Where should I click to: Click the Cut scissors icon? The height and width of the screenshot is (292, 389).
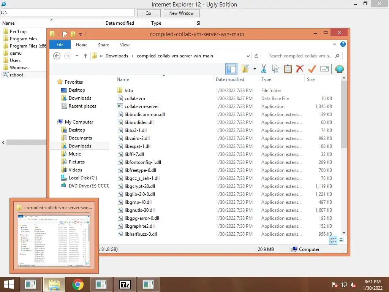[264, 69]
